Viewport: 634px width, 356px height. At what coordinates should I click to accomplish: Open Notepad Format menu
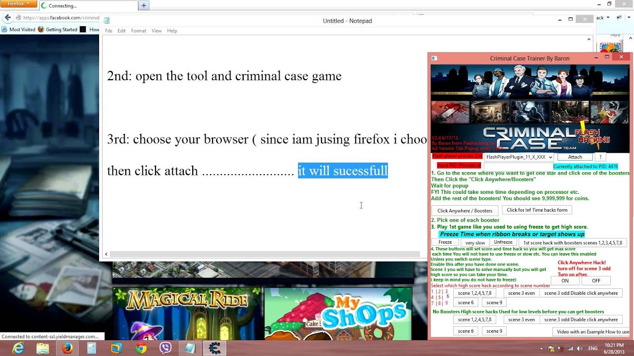[x=139, y=31]
